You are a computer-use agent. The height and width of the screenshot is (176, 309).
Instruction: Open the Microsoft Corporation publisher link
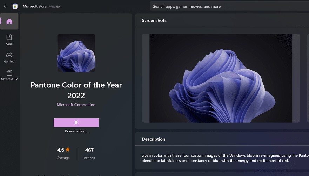tap(76, 105)
